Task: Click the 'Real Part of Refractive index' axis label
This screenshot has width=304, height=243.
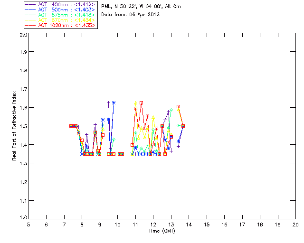Action: (x=14, y=126)
